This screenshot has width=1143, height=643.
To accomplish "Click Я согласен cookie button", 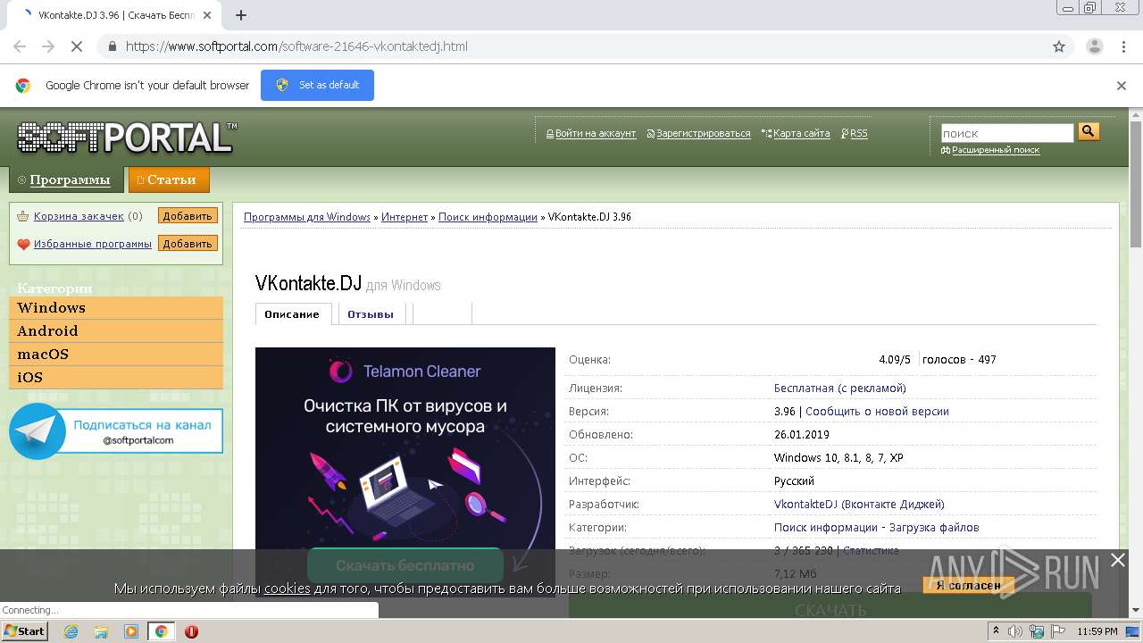I will tap(968, 586).
